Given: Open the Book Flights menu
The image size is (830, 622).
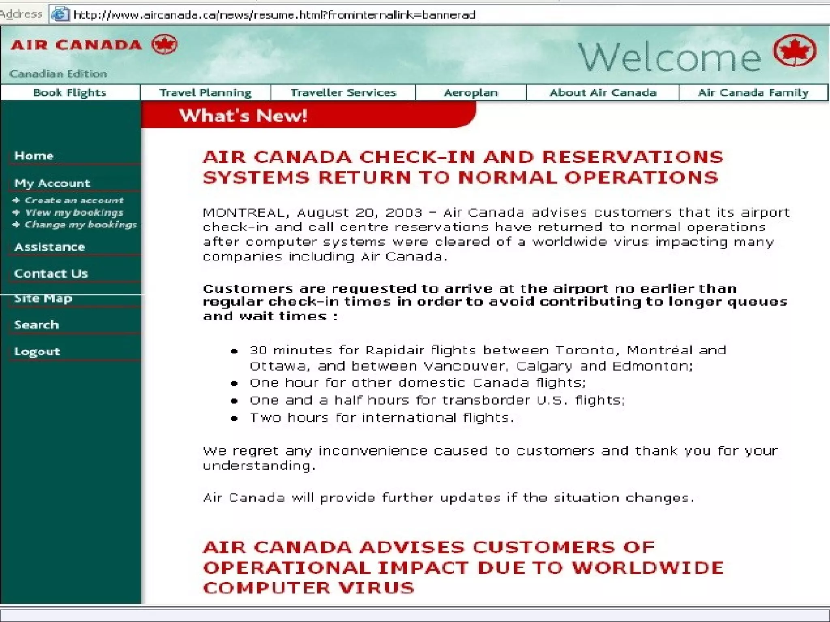Looking at the screenshot, I should click(x=70, y=93).
